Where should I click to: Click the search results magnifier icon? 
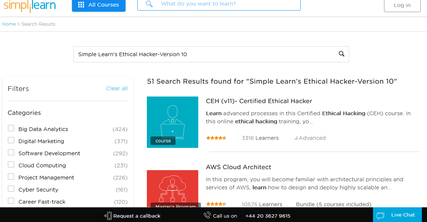(x=341, y=54)
